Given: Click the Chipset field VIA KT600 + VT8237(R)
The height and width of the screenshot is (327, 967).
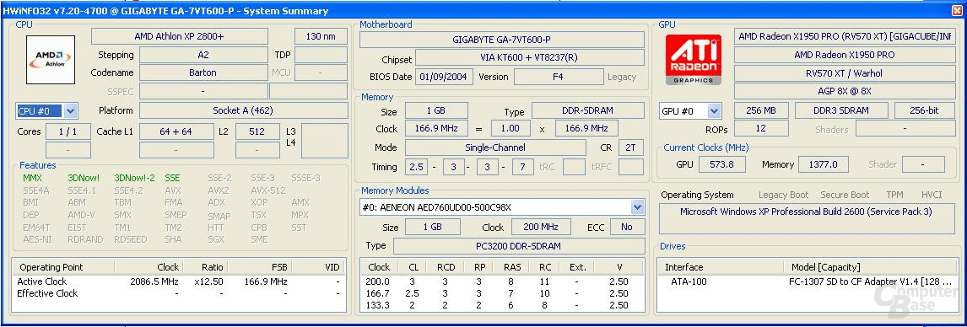Looking at the screenshot, I should click(530, 58).
